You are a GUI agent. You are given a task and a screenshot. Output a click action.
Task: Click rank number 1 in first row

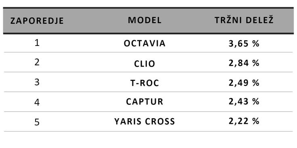pos(37,43)
